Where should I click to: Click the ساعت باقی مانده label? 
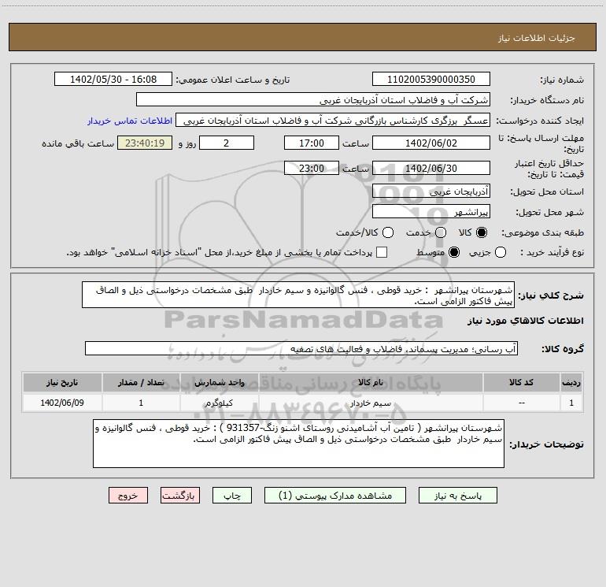click(x=78, y=143)
